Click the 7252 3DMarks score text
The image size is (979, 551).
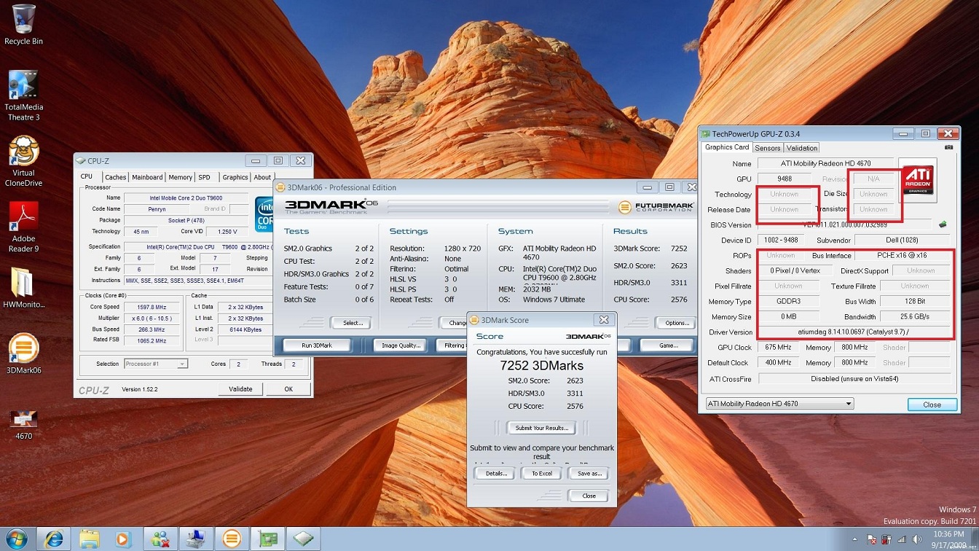click(x=541, y=365)
